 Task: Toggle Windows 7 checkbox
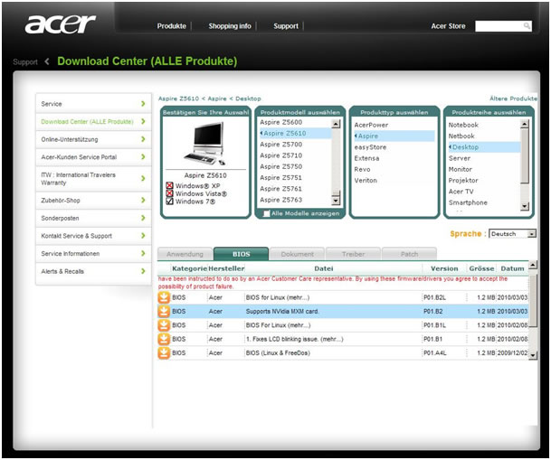pos(170,201)
